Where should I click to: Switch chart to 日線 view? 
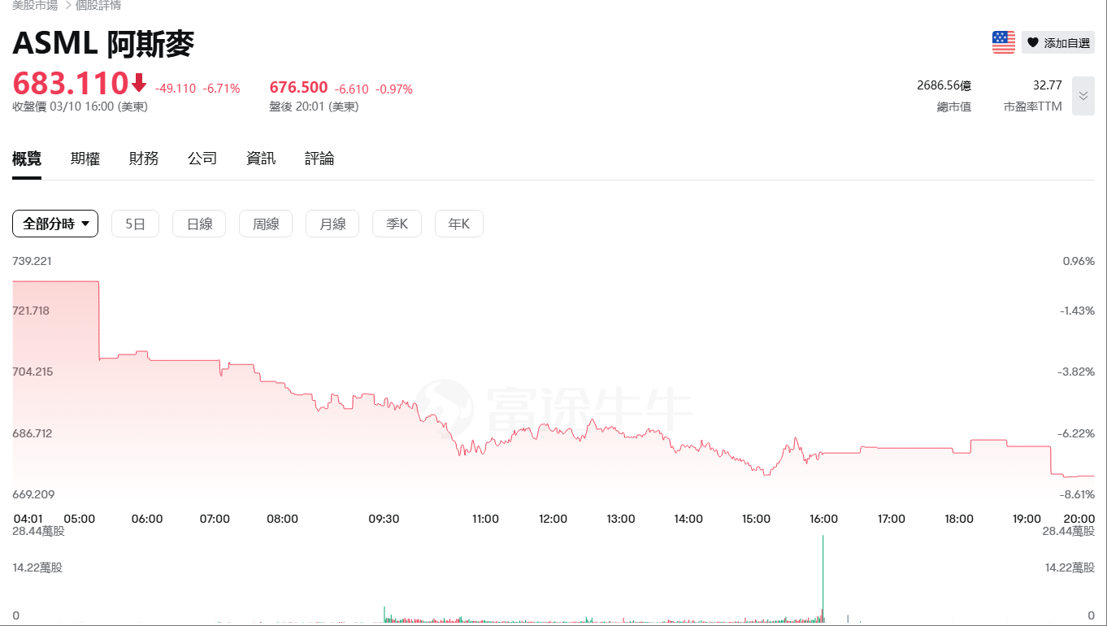tap(199, 224)
